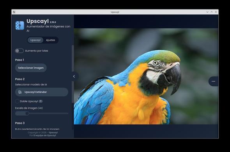Screen dimensions: 230x152
Task: Select the Upscayl tab
Action: (35, 40)
